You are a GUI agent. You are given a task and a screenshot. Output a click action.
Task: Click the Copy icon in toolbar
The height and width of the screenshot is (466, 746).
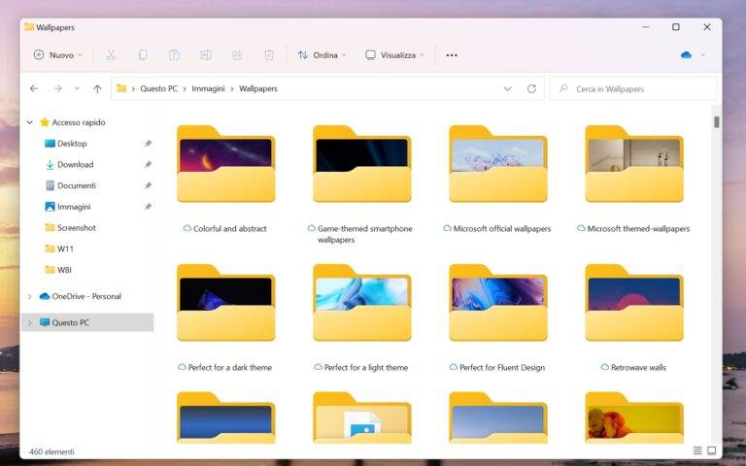(142, 55)
